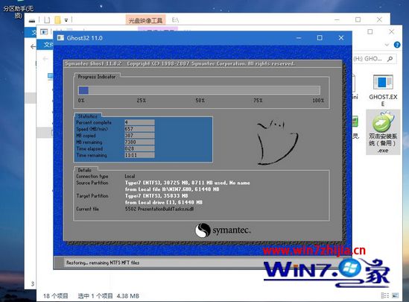Click the Target Partition details line
The height and width of the screenshot is (302, 409).
click(156, 196)
